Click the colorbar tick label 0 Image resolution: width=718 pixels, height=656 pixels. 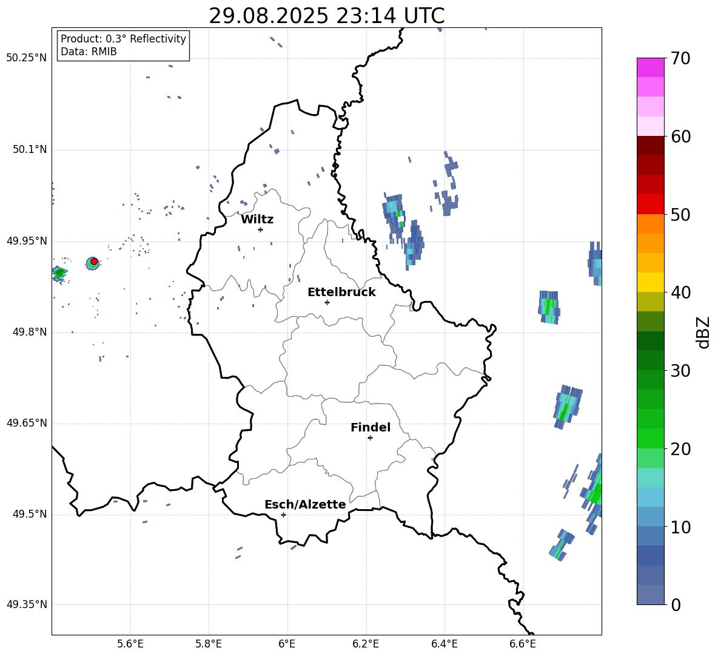[676, 604]
